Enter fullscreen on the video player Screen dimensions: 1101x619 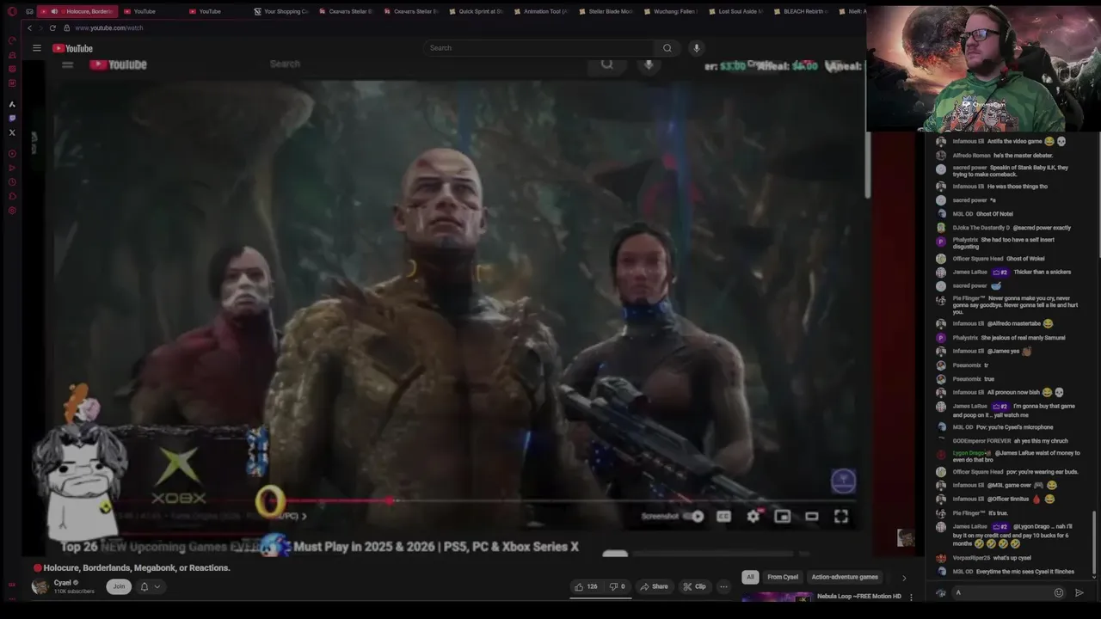[841, 517]
